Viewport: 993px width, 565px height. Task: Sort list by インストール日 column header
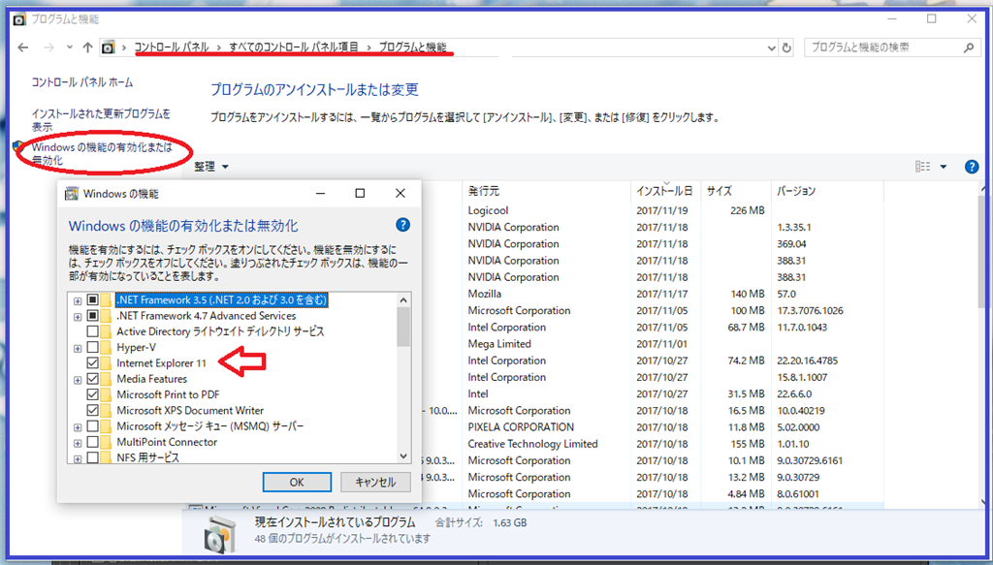(664, 191)
